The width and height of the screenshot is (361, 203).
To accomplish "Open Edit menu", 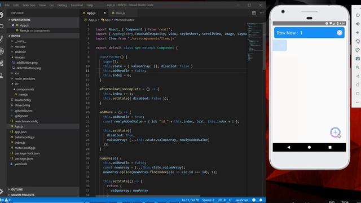I will [16, 5].
